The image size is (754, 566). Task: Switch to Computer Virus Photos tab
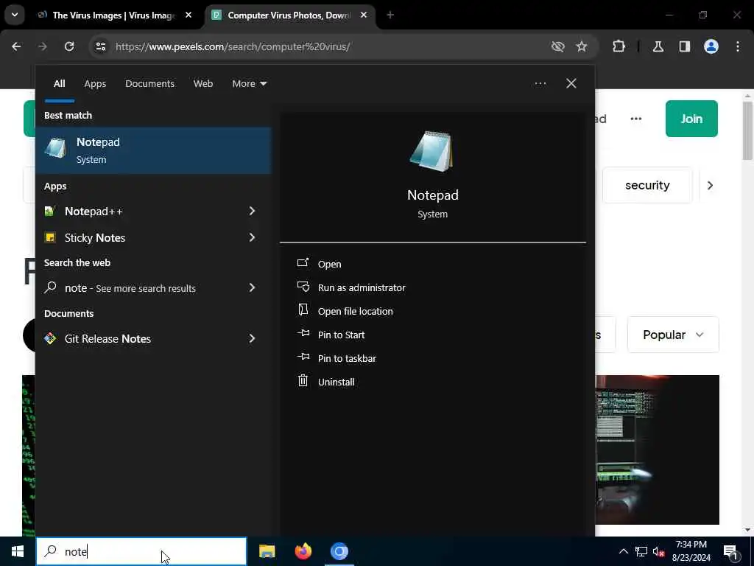[289, 15]
